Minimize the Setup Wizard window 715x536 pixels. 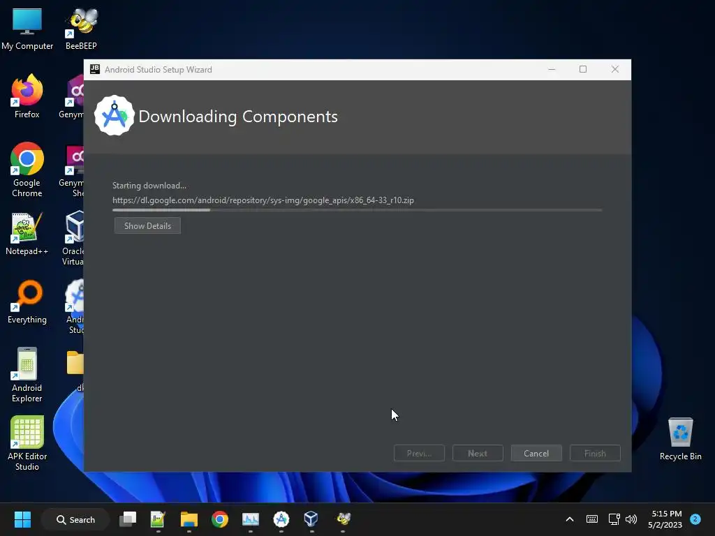tap(552, 69)
